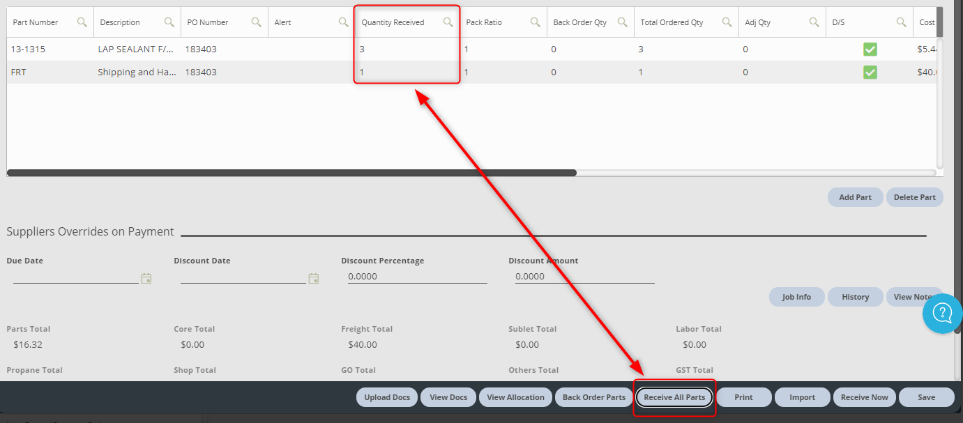This screenshot has width=963, height=423.
Task: Open Alert column search magnifier
Action: (344, 22)
